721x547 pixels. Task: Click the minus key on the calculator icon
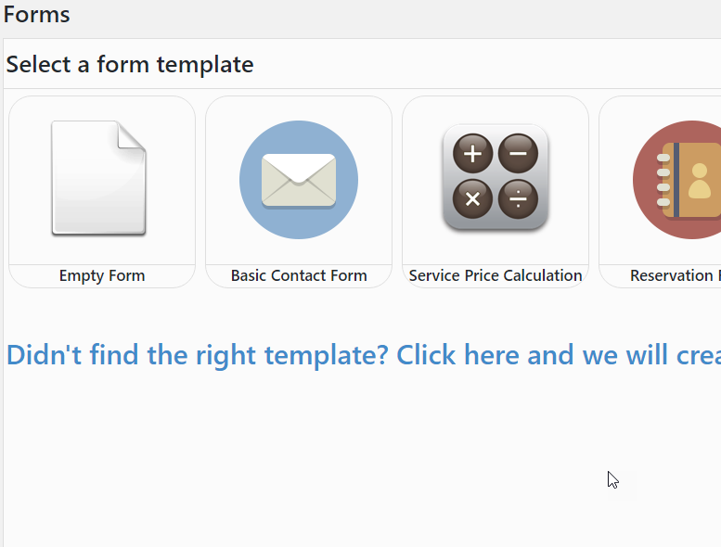(518, 154)
